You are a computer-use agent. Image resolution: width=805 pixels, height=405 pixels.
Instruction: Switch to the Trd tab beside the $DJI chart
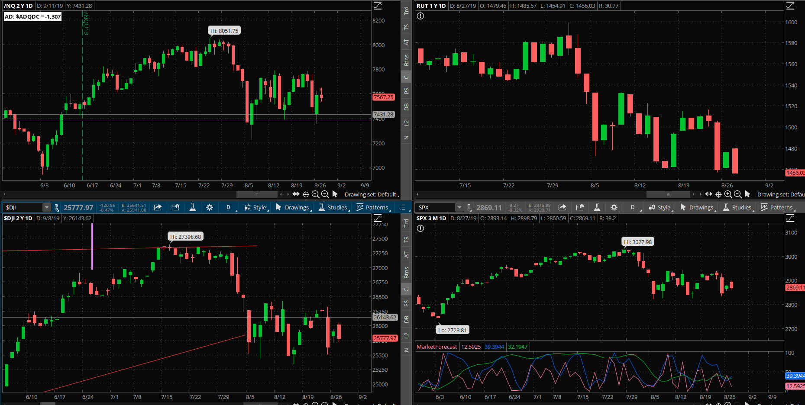(x=406, y=223)
